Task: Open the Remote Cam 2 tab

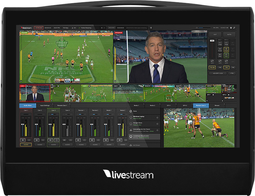Action: pos(201,106)
